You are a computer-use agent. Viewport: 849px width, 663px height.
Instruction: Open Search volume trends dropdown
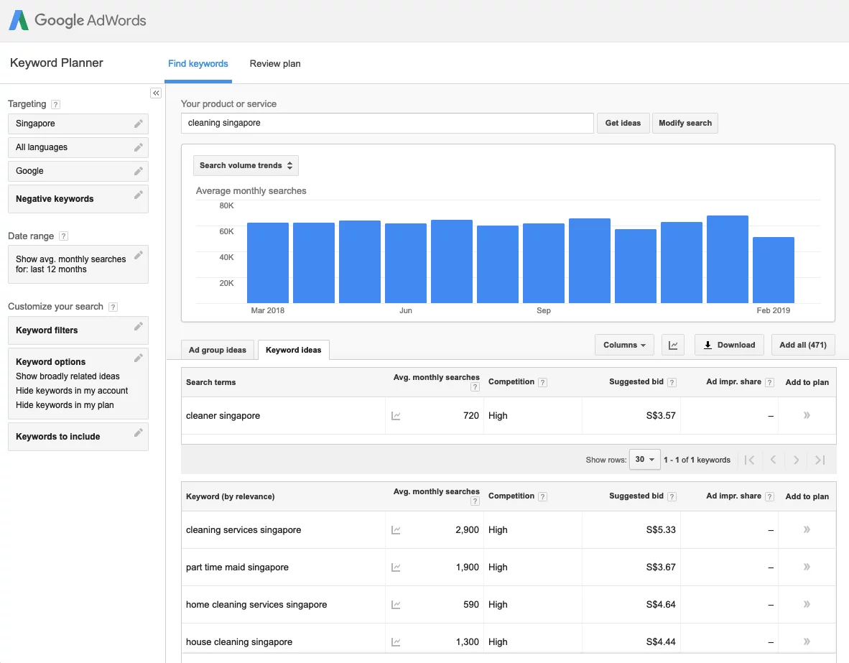(x=246, y=166)
